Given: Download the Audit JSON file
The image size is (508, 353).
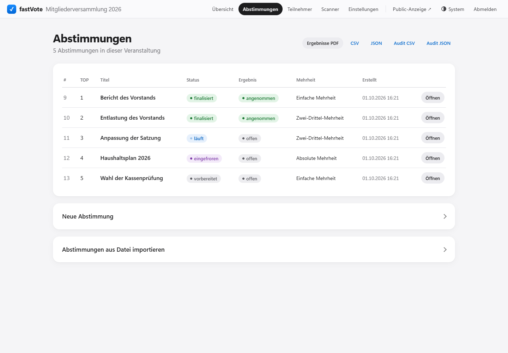Looking at the screenshot, I should point(439,43).
